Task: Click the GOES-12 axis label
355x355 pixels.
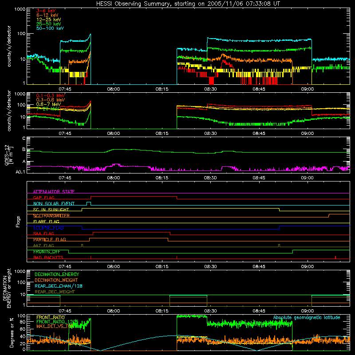Action: pos(9,155)
